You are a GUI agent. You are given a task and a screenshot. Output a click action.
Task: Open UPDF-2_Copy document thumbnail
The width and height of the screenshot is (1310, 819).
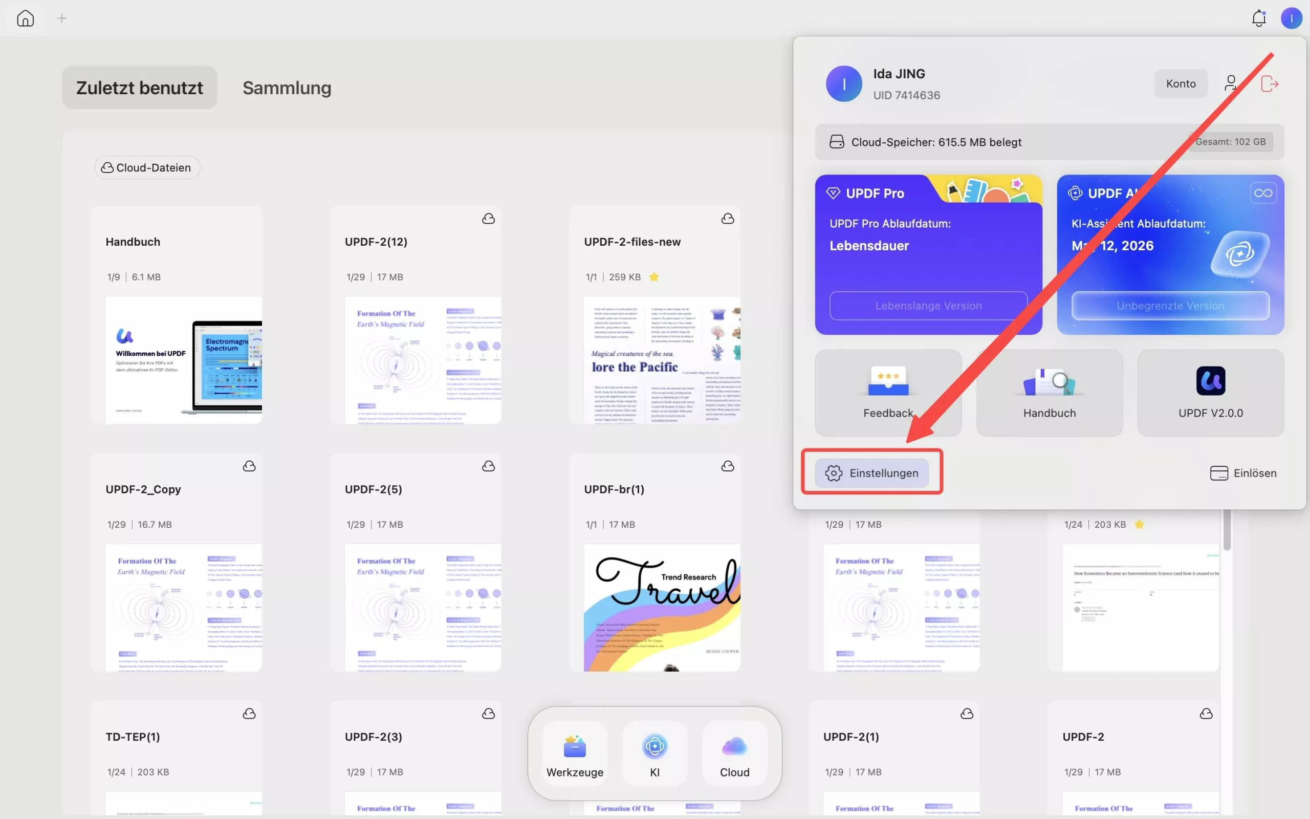(x=184, y=607)
